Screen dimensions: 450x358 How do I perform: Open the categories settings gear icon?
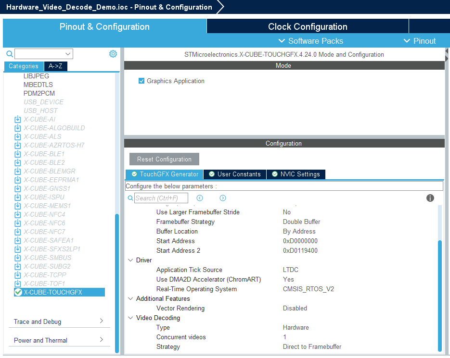point(113,54)
